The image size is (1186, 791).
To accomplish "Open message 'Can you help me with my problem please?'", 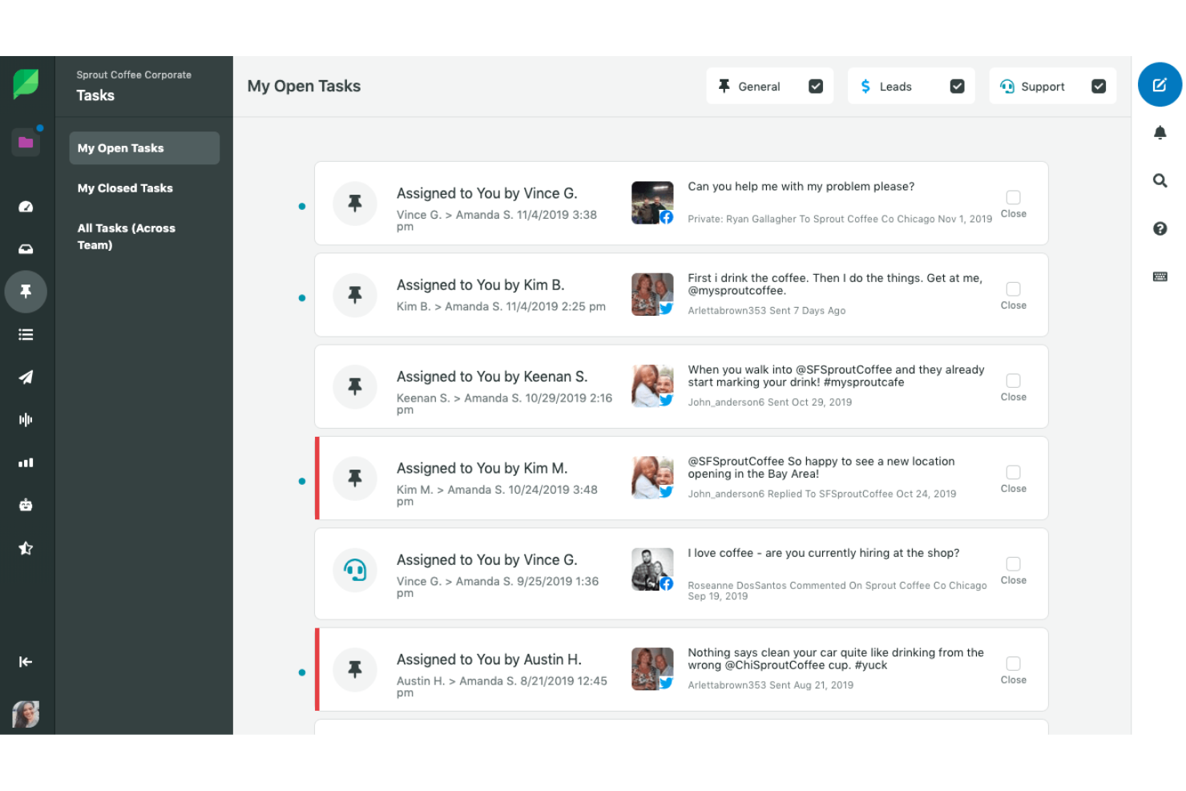I will point(801,187).
